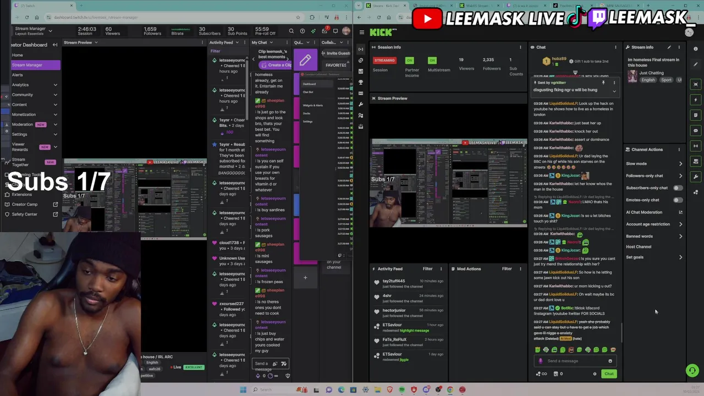Expand Analytics in Twitch sidebar
The image size is (704, 396).
[55, 85]
